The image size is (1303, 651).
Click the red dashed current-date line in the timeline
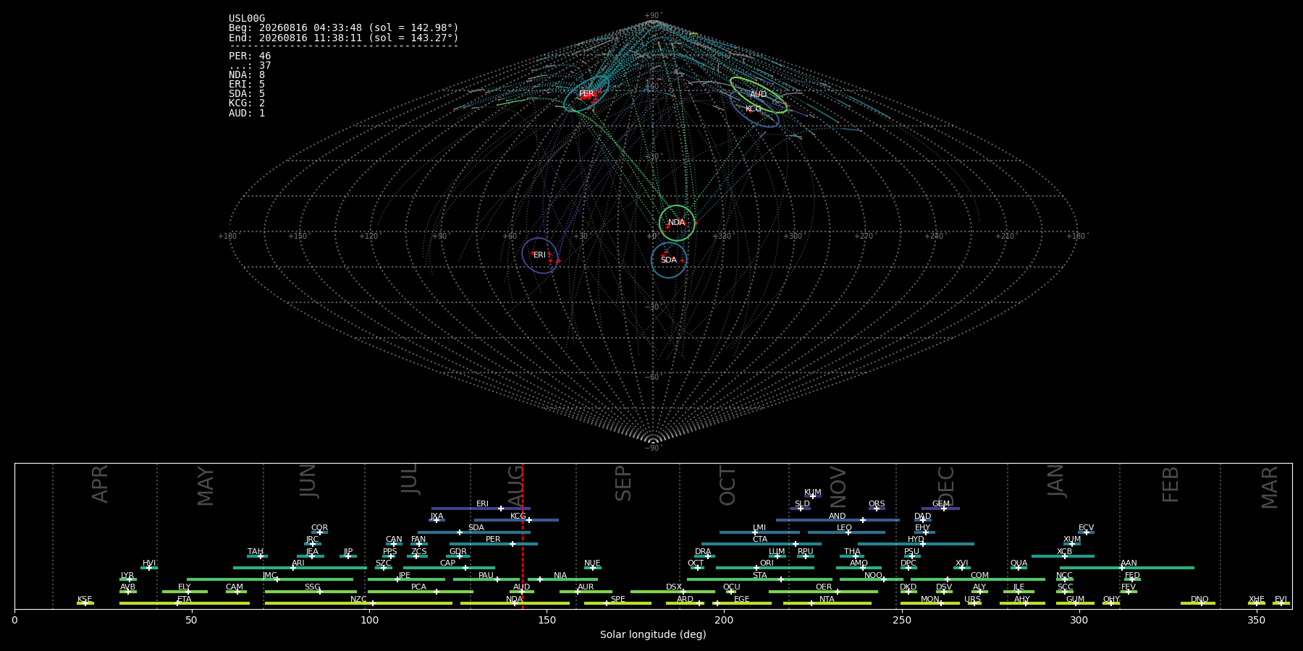click(523, 536)
